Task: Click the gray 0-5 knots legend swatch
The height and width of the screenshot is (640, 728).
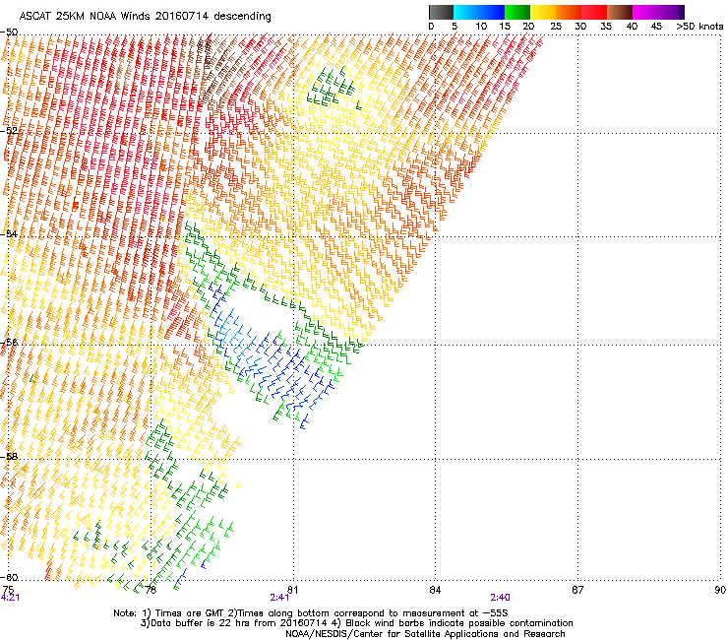Action: [441, 12]
